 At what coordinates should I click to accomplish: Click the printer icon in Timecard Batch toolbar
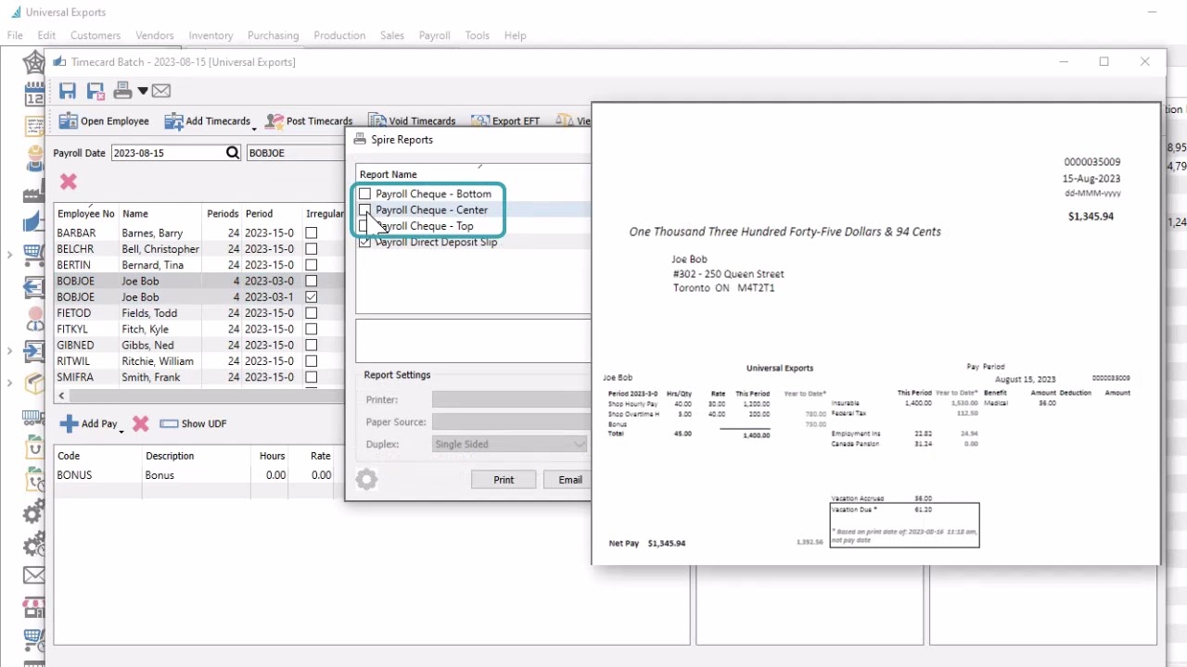[x=122, y=91]
